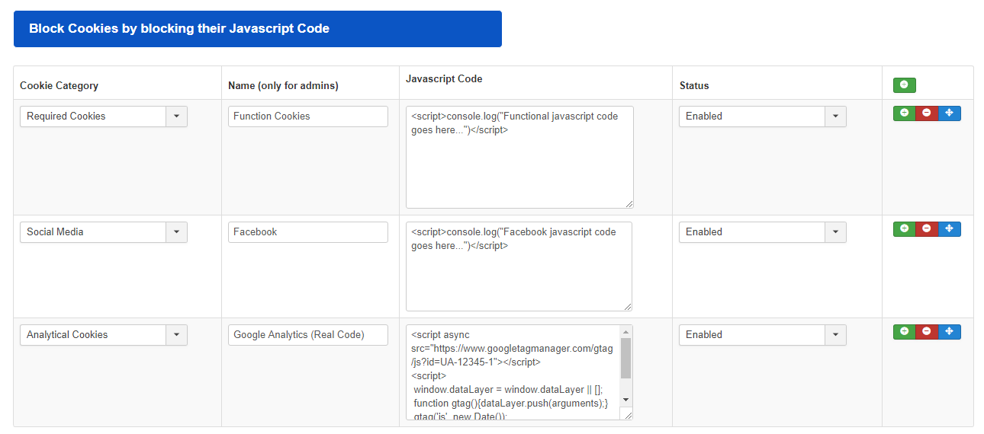Remove the Facebook row
Screen dimensions: 984x434
(x=927, y=229)
